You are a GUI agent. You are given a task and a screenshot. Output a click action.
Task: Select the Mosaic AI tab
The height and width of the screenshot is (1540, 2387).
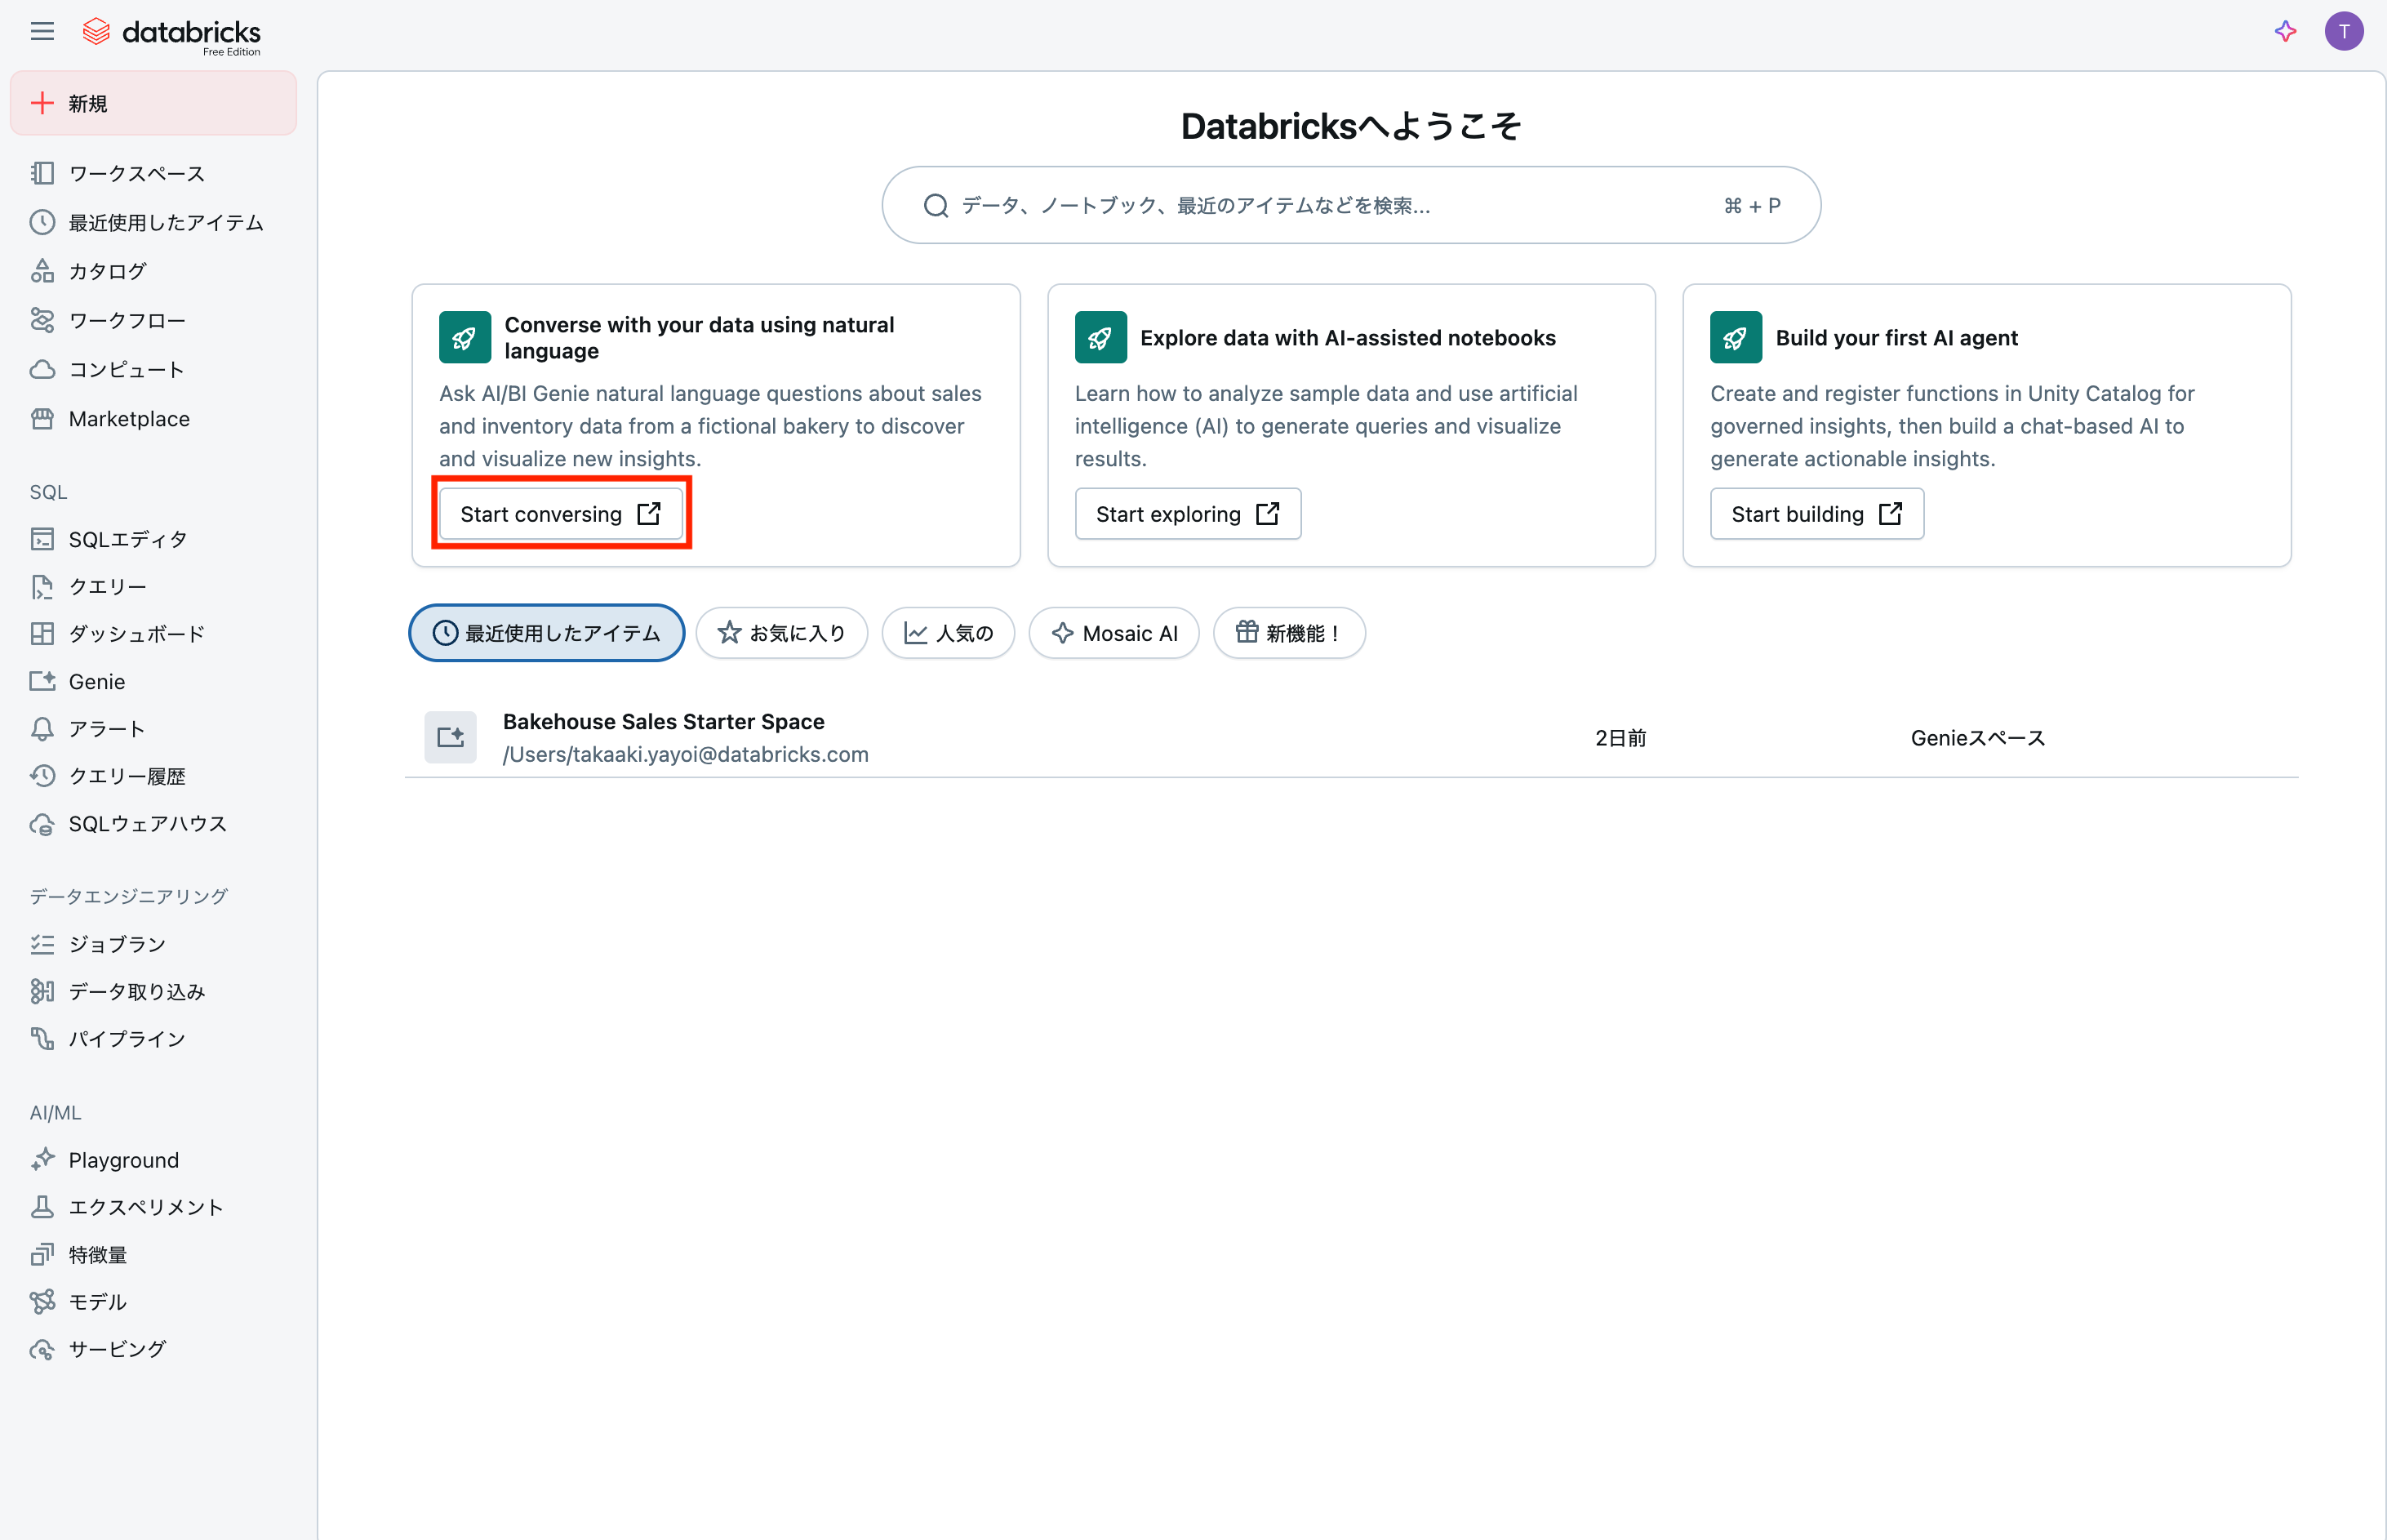tap(1113, 633)
